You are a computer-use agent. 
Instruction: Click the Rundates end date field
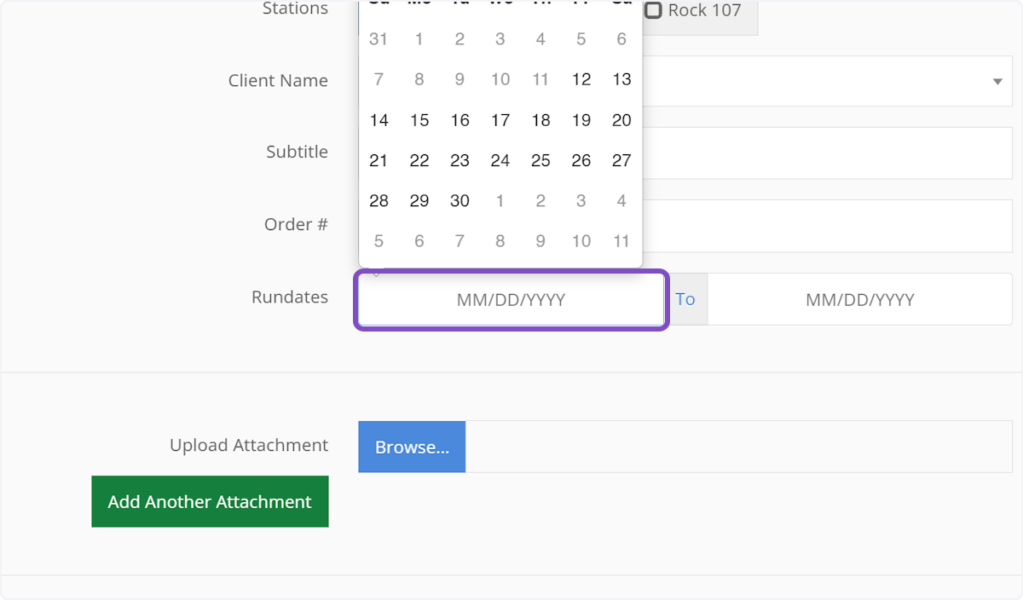click(x=859, y=299)
